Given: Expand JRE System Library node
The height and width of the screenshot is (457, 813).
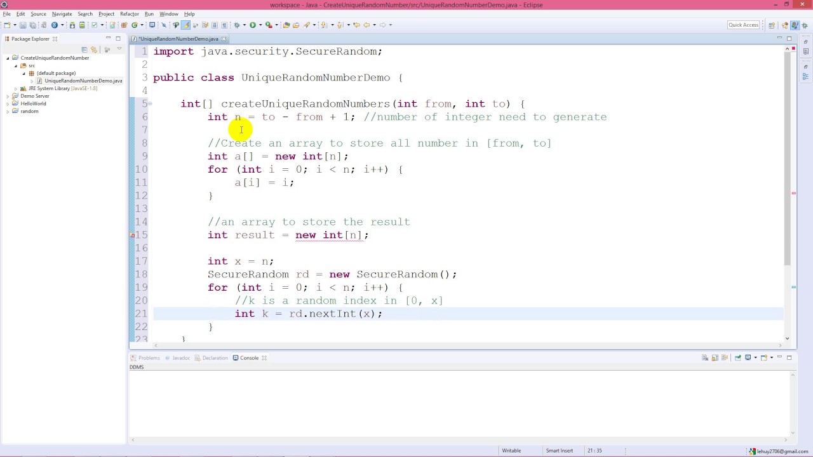Looking at the screenshot, I should click(x=16, y=88).
